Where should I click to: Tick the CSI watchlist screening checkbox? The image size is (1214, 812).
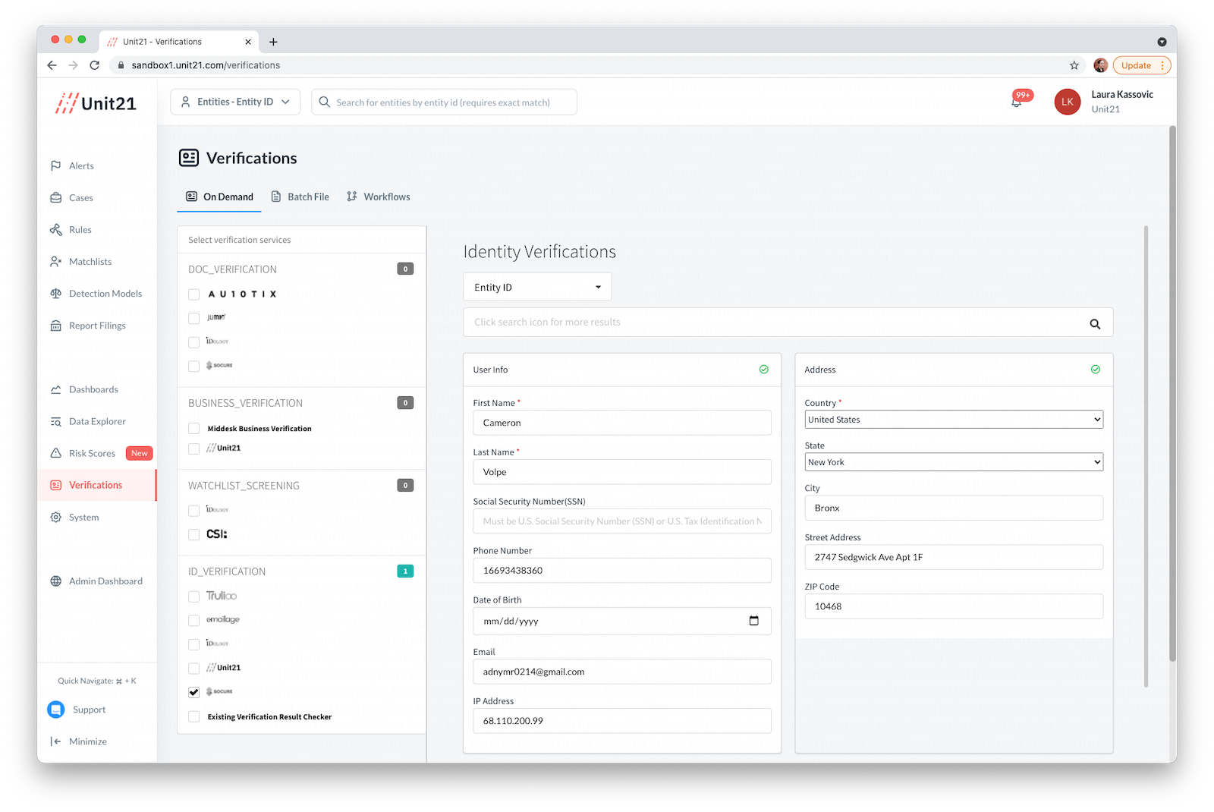194,535
